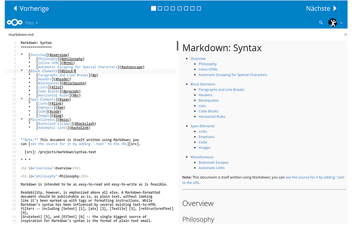Close the markdown.md editor with X
Viewport: 352px width, 227px height.
coord(345,35)
